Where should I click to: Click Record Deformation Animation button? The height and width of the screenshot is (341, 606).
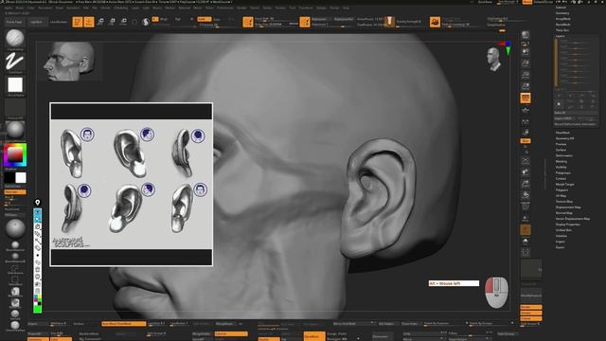[x=575, y=124]
